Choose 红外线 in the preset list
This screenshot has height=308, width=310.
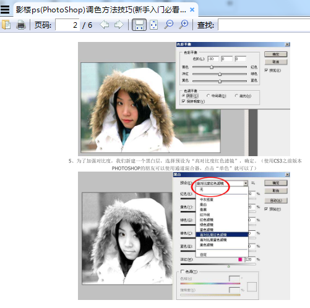point(222,215)
